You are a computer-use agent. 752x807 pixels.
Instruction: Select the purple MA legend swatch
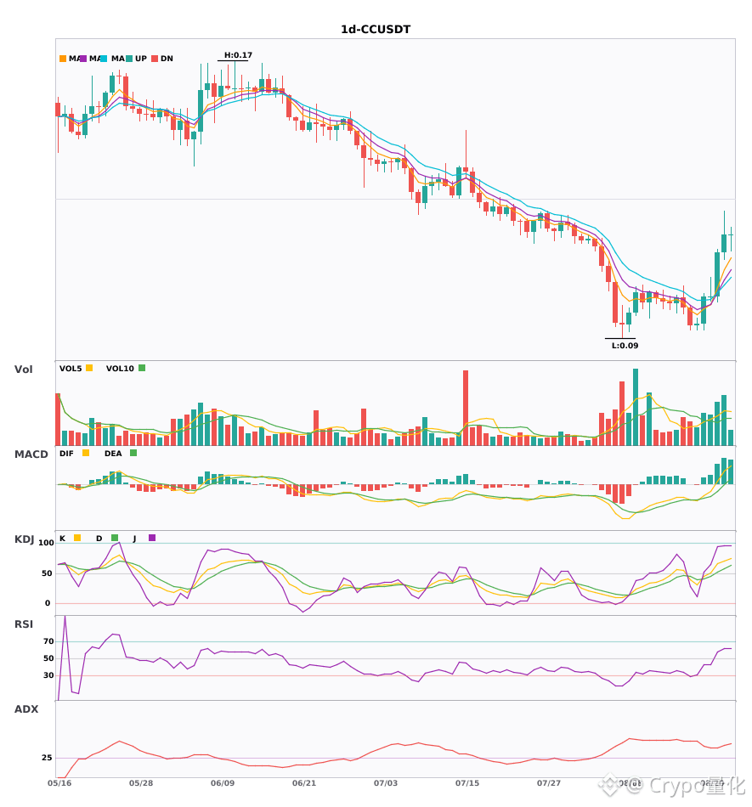pyautogui.click(x=83, y=59)
